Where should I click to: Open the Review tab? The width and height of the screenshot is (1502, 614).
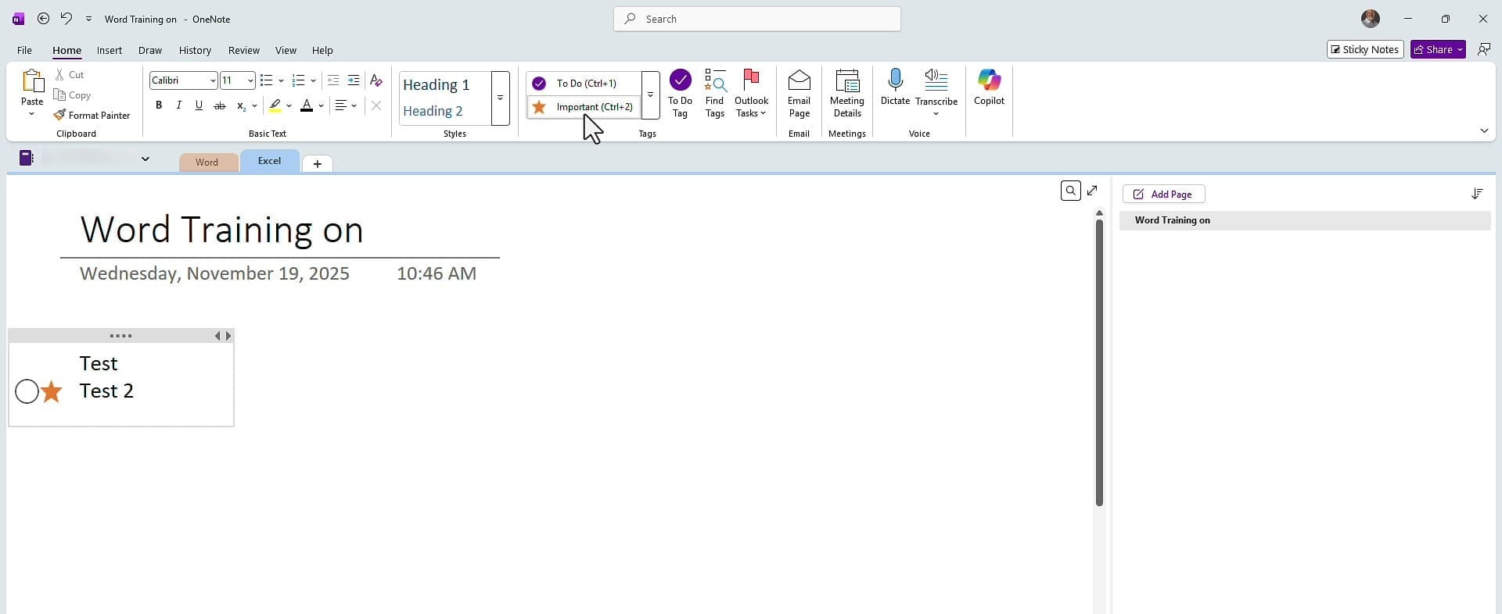point(244,50)
